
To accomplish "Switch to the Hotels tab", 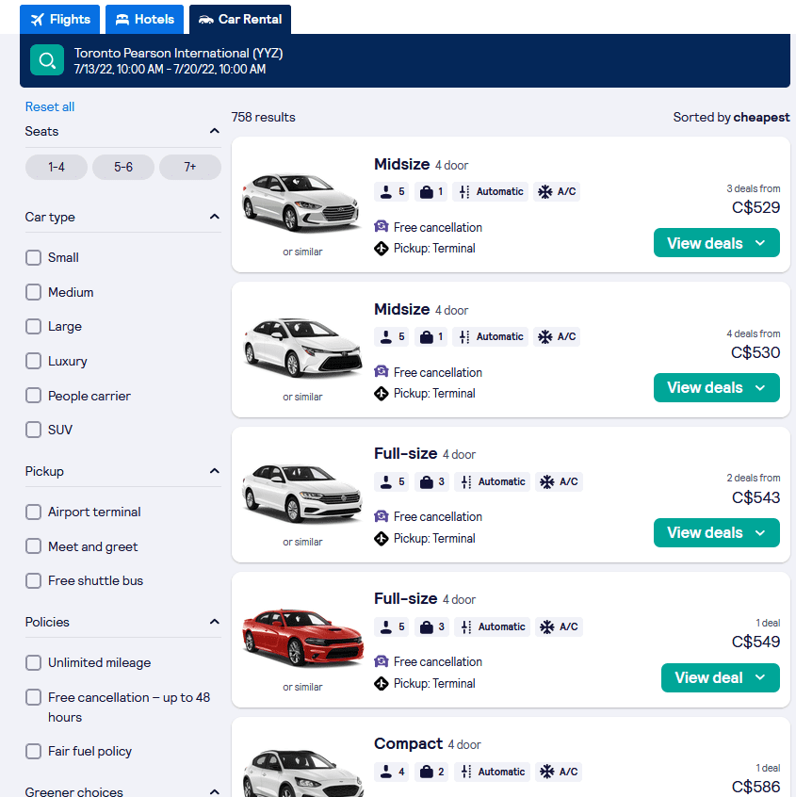I will coord(143,19).
